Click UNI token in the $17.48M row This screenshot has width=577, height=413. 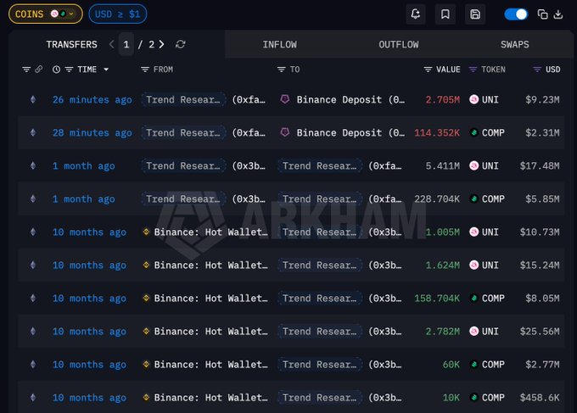pyautogui.click(x=484, y=166)
